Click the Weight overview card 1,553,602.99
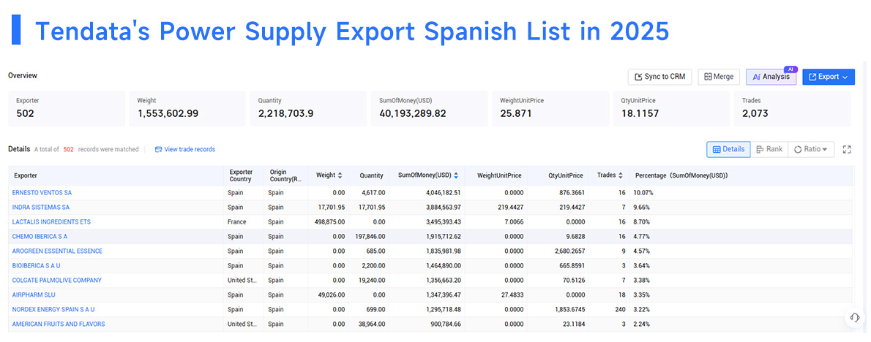The image size is (871, 342). 187,109
